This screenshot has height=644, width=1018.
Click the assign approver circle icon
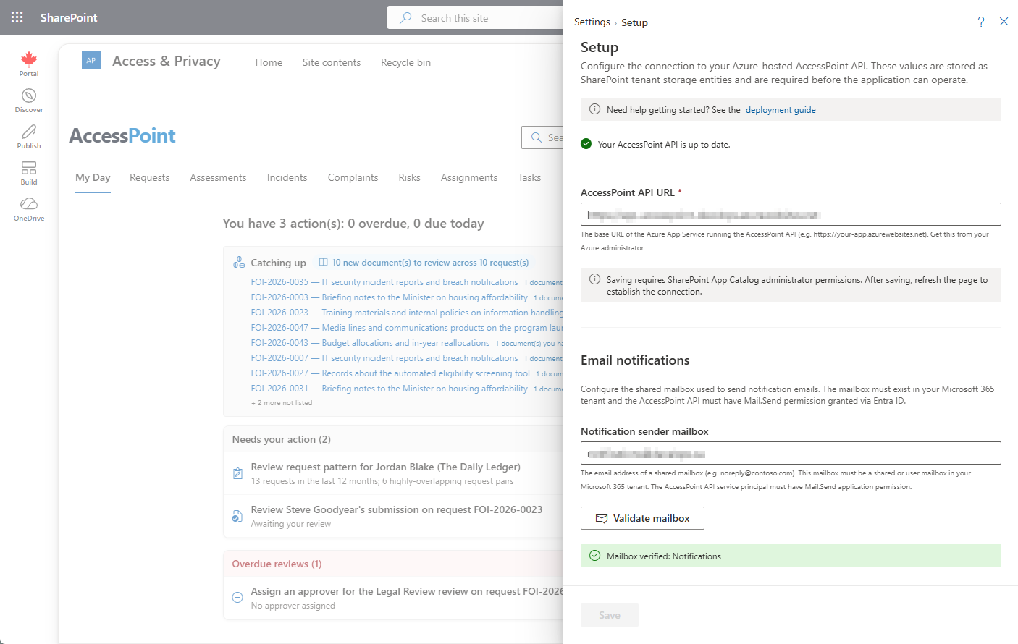coord(237,598)
